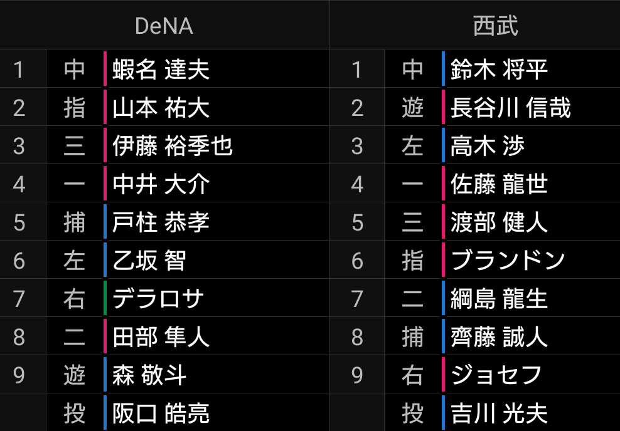The width and height of the screenshot is (620, 431).
Task: Click player 伊藤 裕季也
Action: point(173,146)
